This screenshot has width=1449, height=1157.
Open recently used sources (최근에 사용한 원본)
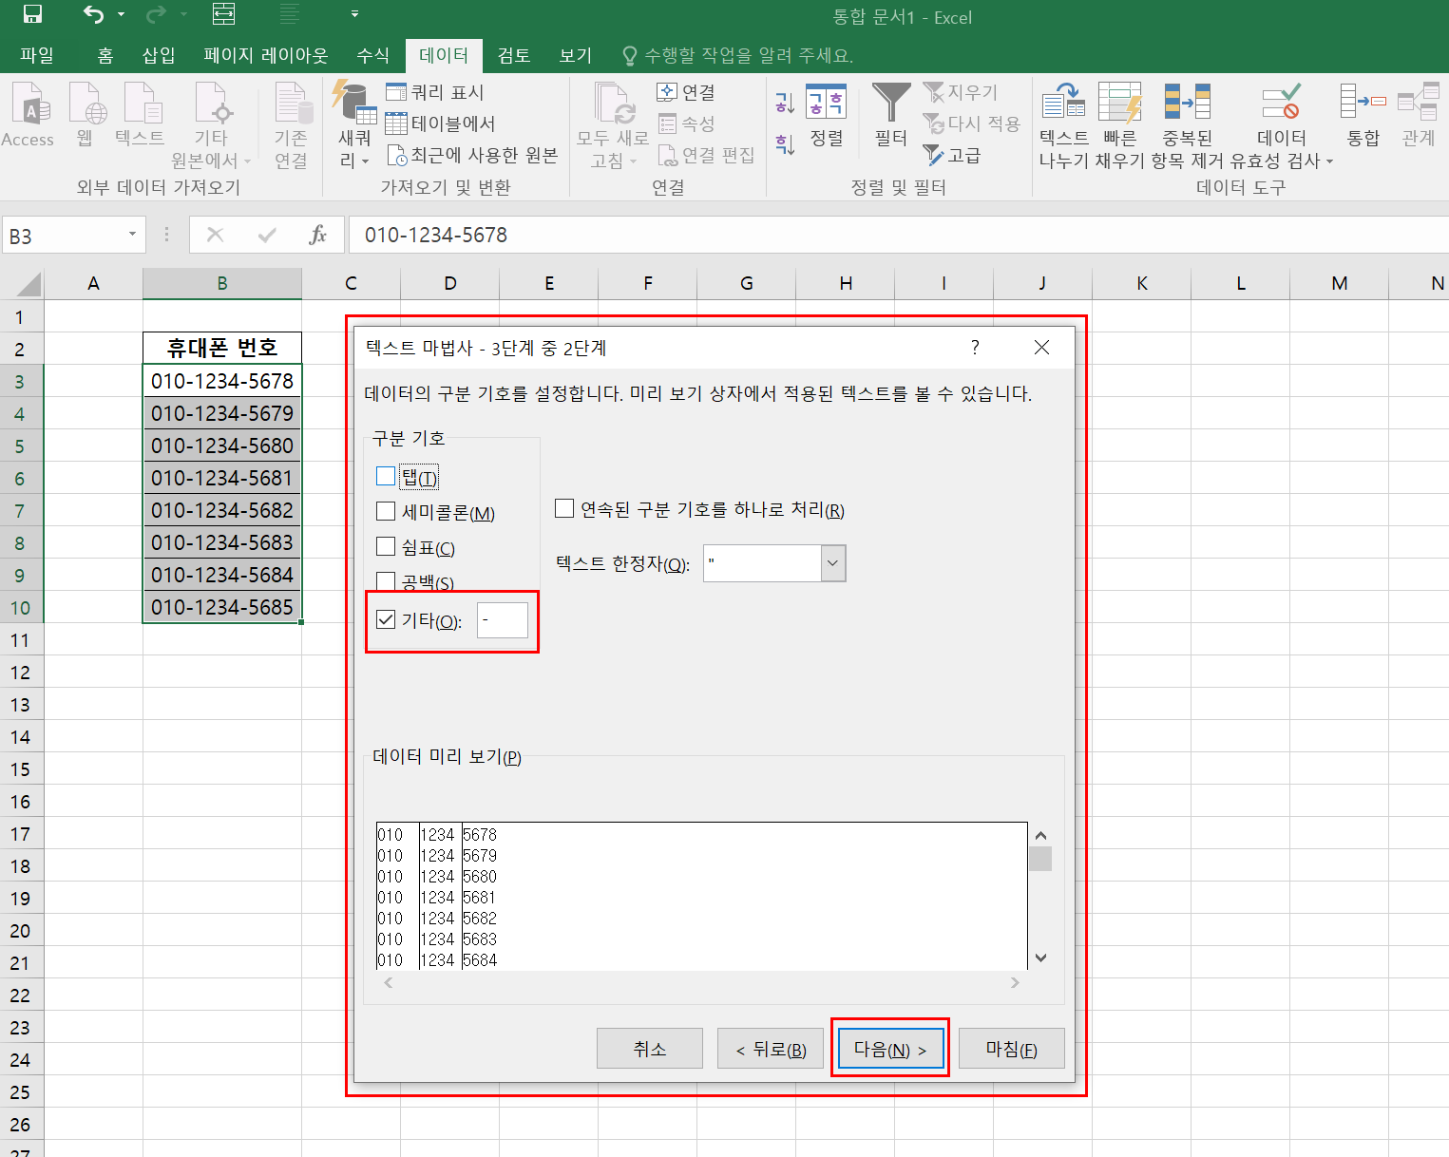point(472,155)
